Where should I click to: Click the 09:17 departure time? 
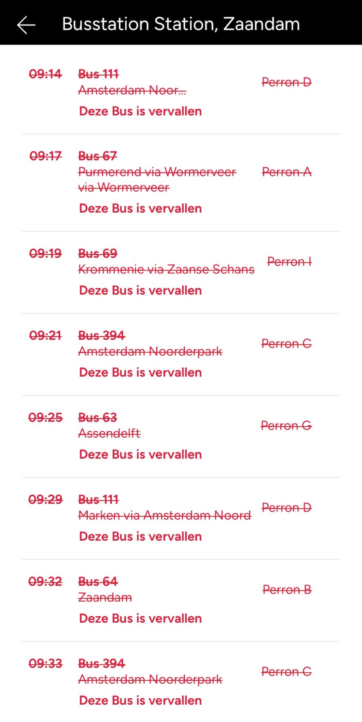[x=45, y=156]
